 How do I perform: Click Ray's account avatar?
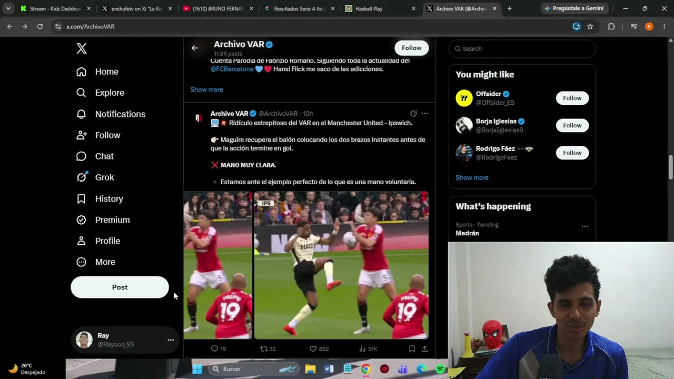tap(84, 340)
